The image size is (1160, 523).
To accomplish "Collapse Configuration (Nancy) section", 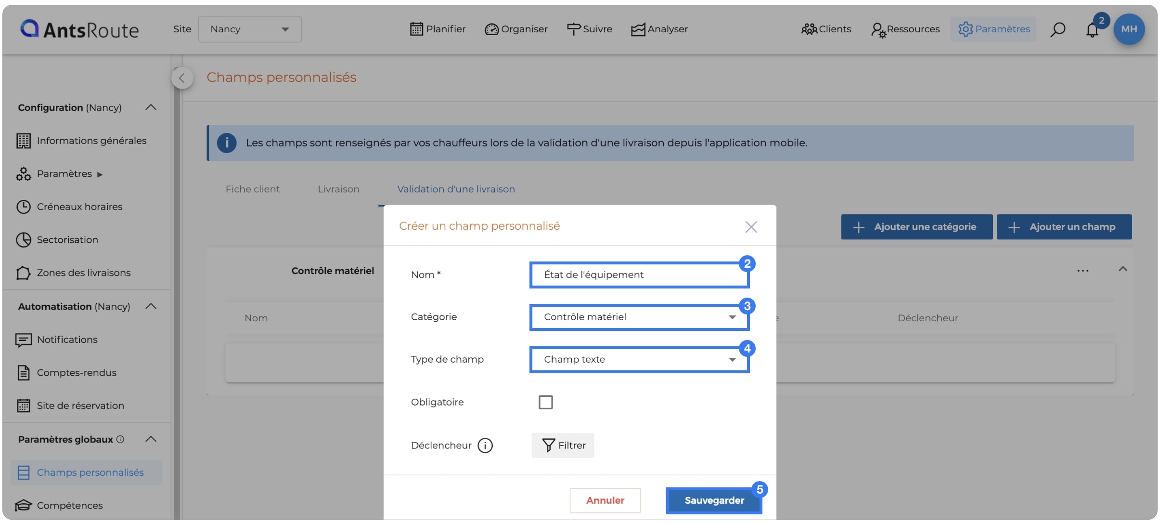I will [151, 107].
